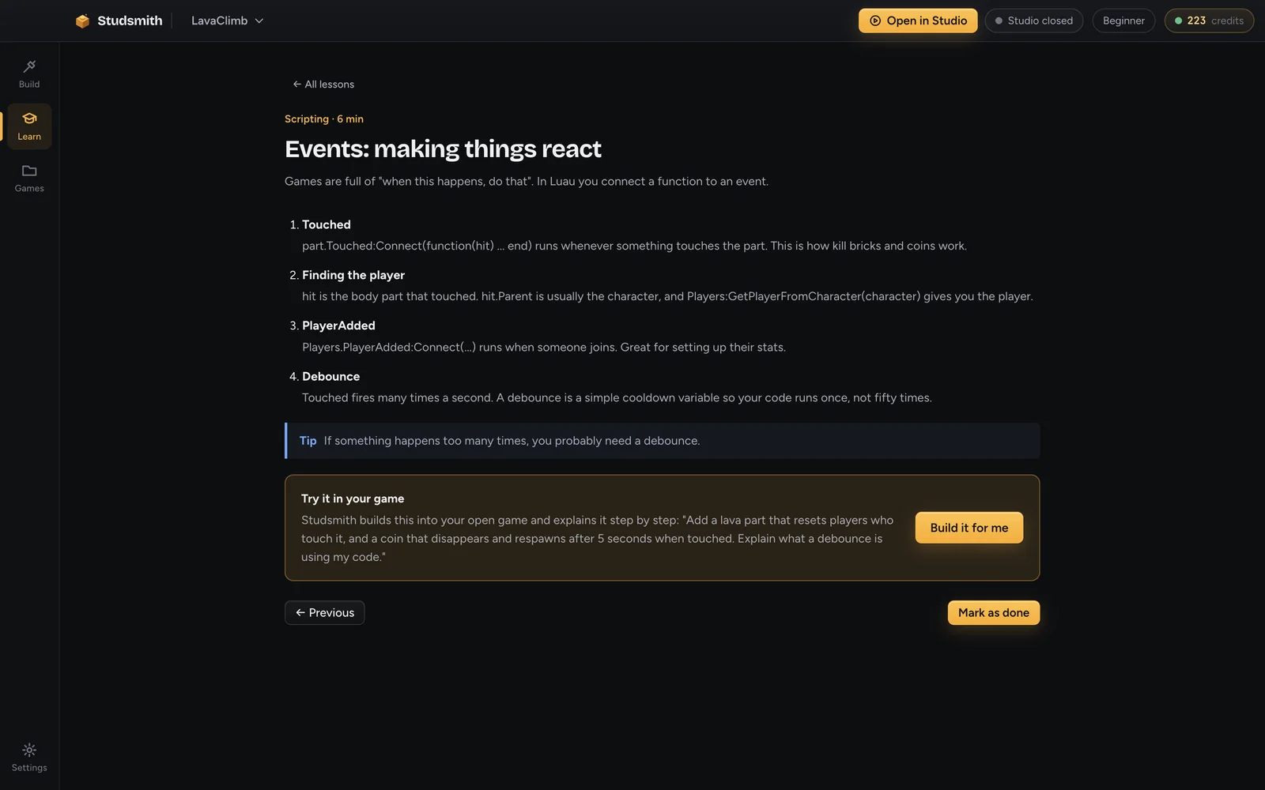Go to the Previous lesson
The height and width of the screenshot is (790, 1265).
324,613
